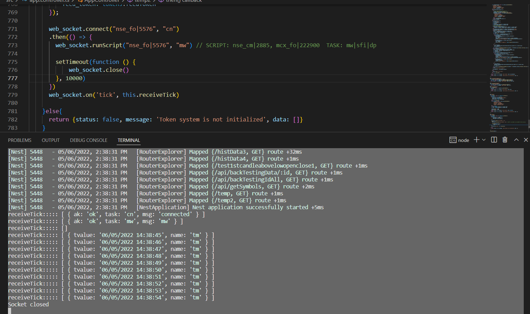Click the '/api/getSymbols, GET' mapped route line
This screenshot has width=530, height=314.
pos(161,186)
